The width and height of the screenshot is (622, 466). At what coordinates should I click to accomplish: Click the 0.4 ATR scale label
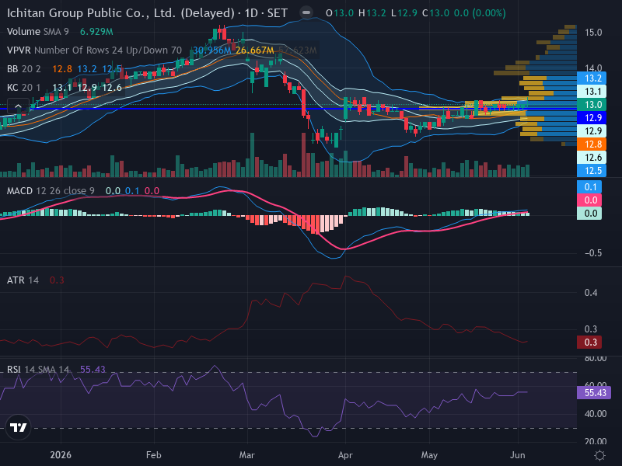click(591, 293)
